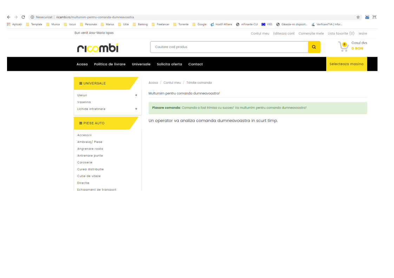
Task: Open Contul meu top link
Action: click(x=260, y=33)
